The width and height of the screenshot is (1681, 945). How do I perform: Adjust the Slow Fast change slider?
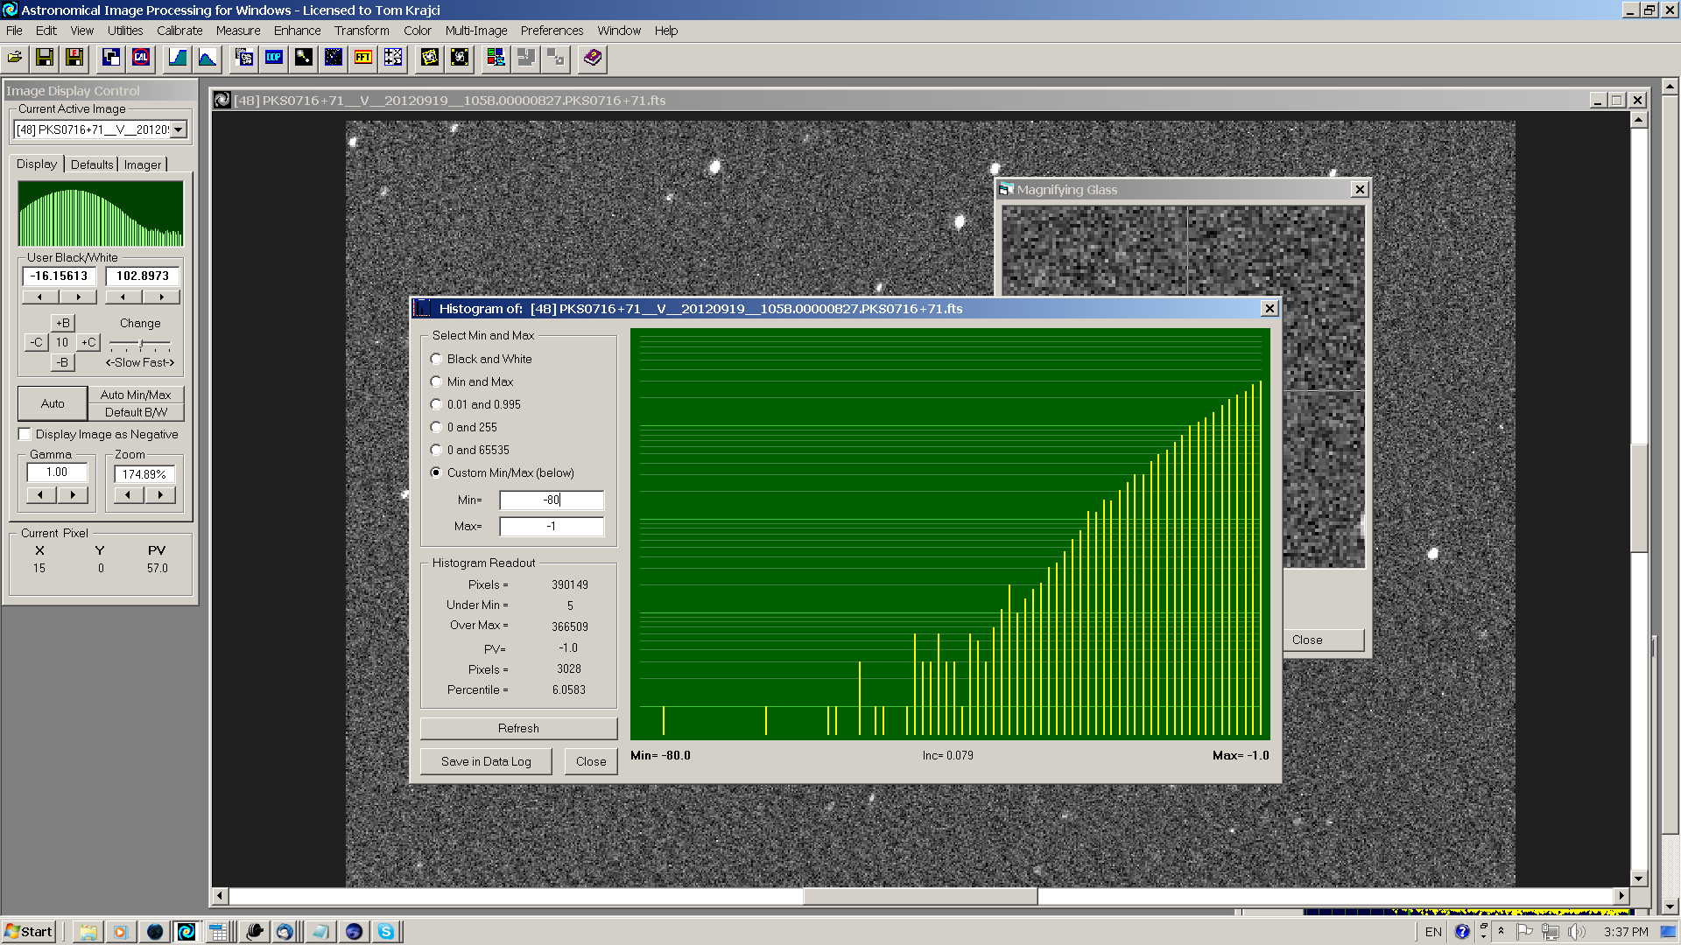pos(141,344)
